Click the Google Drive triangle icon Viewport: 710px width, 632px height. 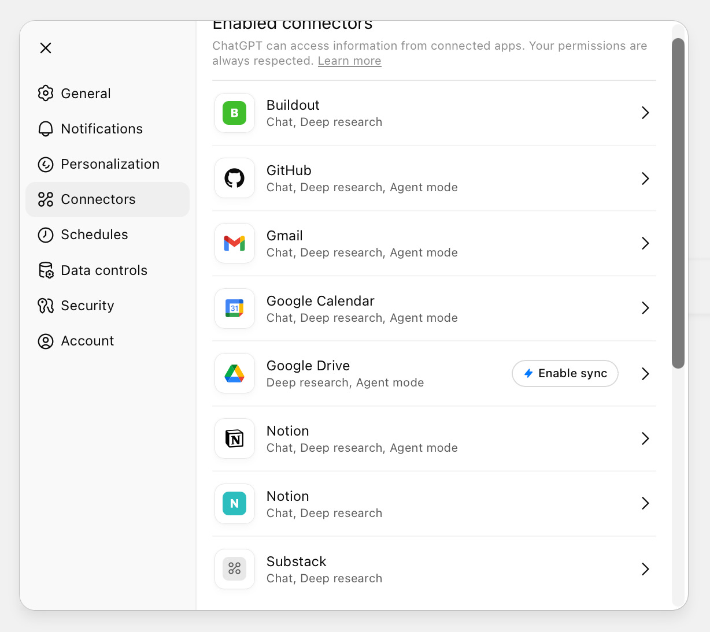pos(235,374)
